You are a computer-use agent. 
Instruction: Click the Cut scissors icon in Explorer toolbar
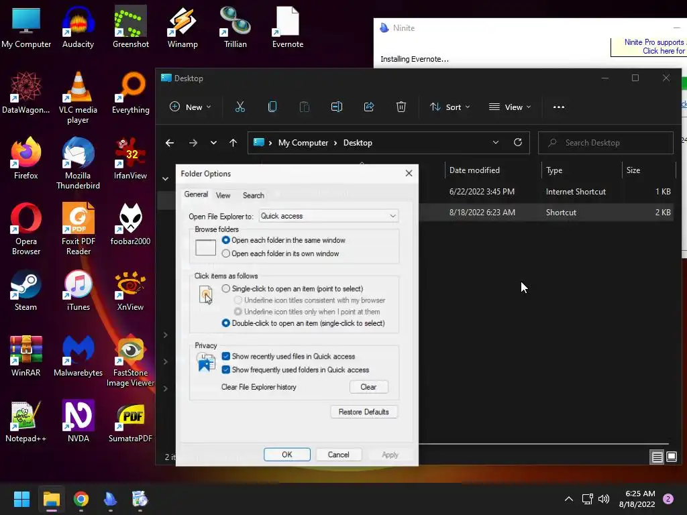[240, 107]
